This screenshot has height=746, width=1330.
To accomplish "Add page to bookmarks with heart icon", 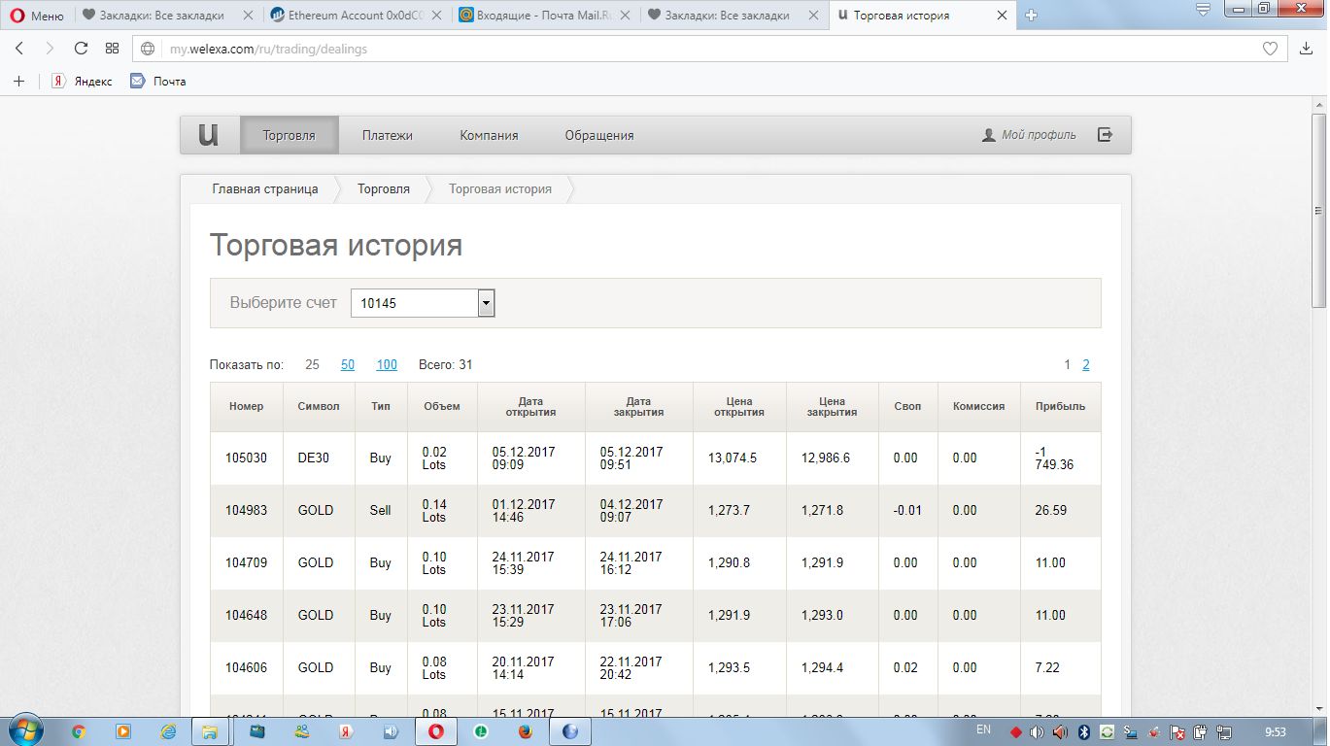I will [x=1269, y=49].
